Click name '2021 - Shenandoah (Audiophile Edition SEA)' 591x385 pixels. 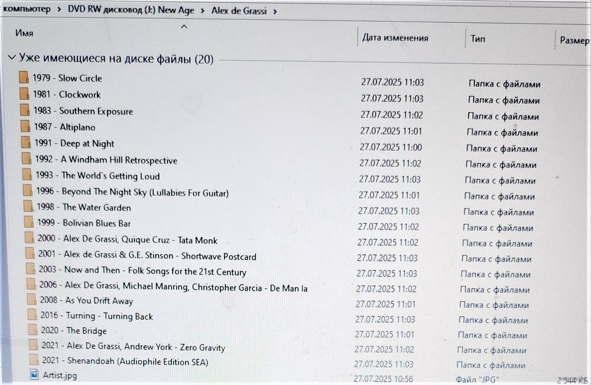coord(125,361)
